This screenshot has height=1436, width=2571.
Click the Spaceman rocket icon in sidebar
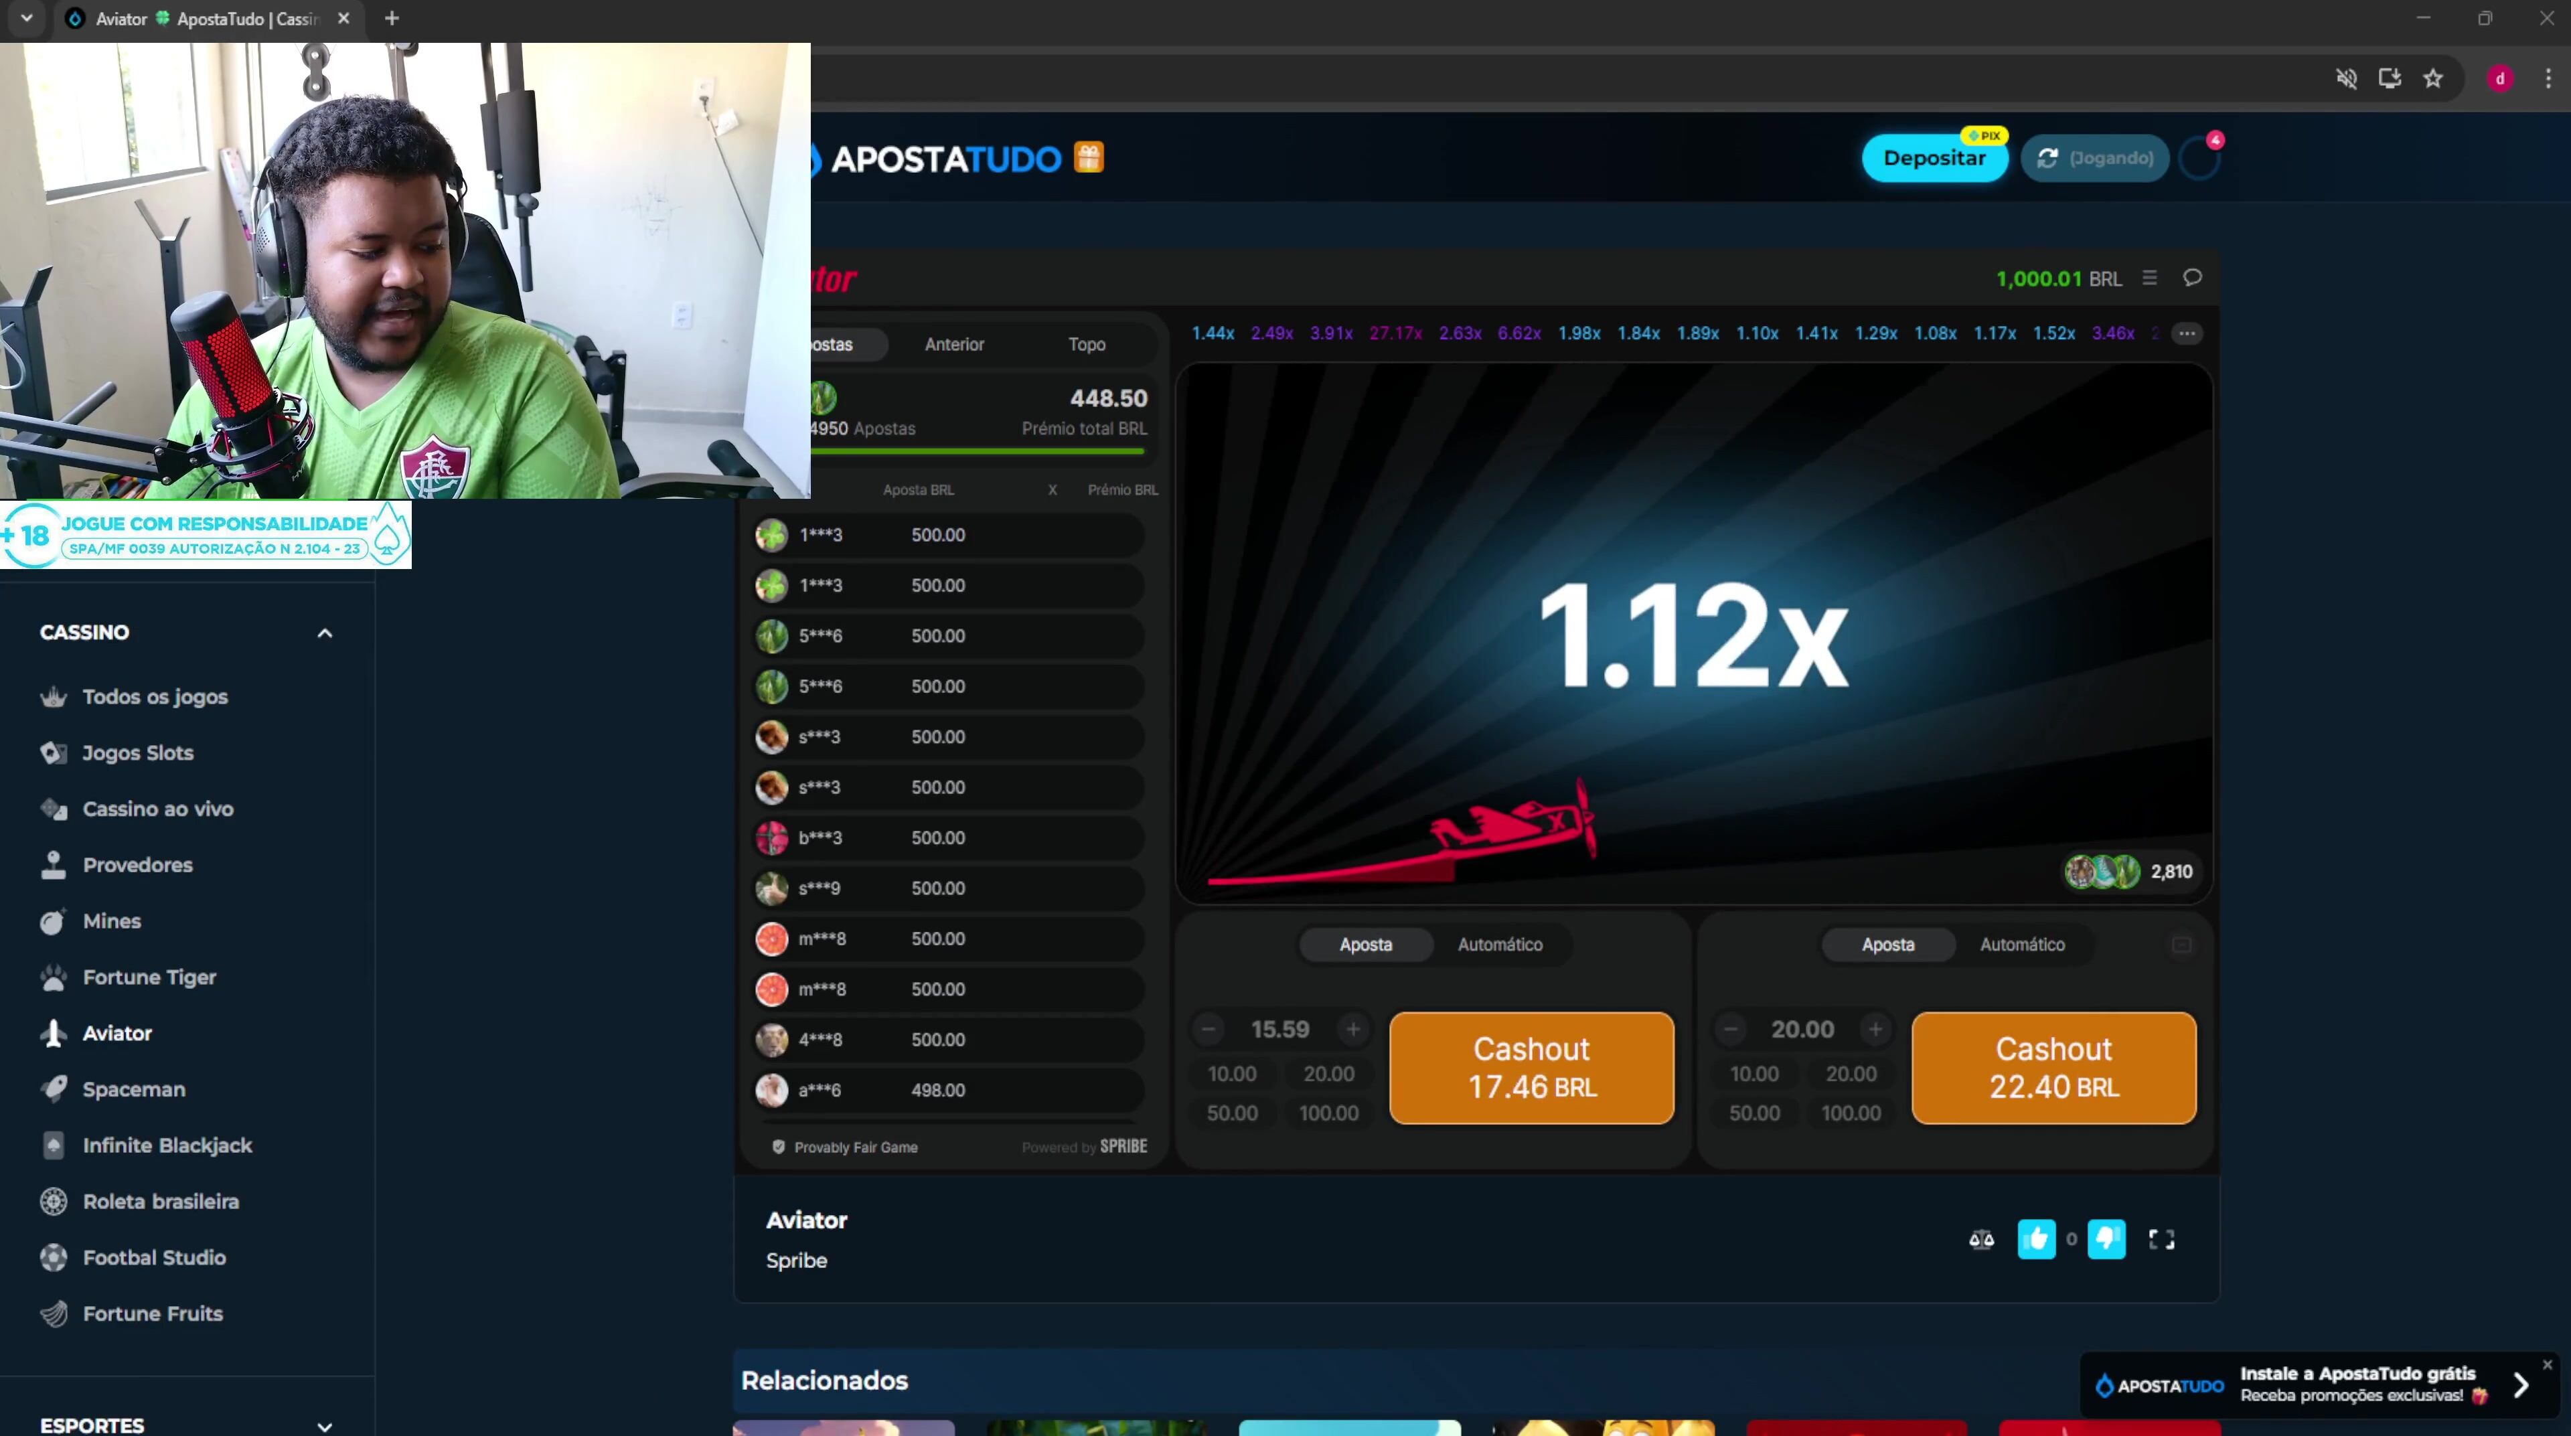pos(53,1089)
